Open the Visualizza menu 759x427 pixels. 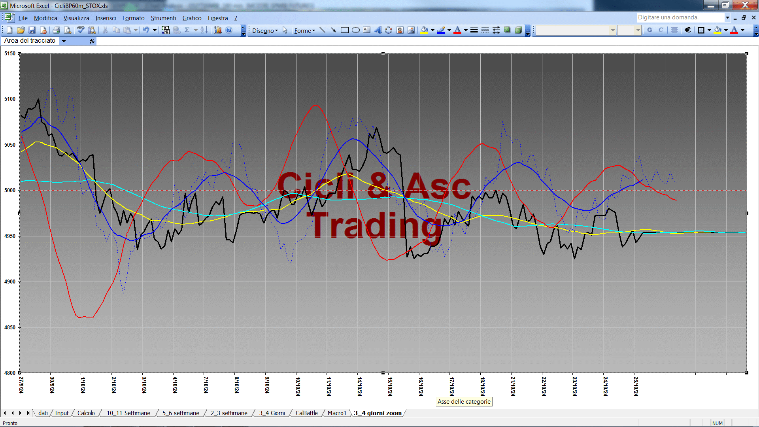(76, 18)
